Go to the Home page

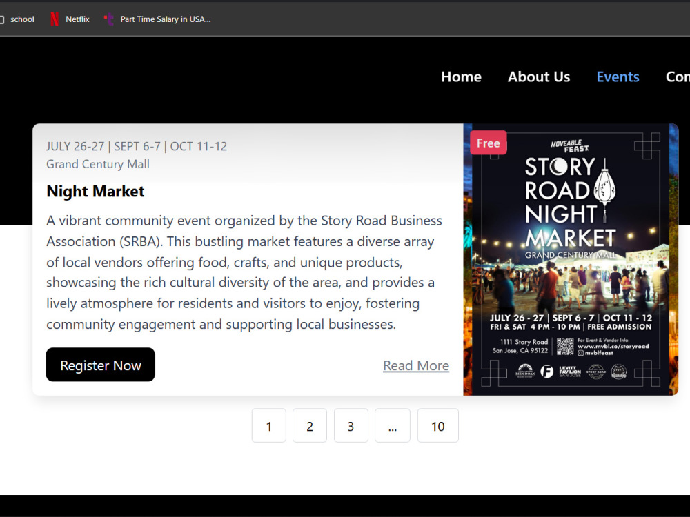pyautogui.click(x=461, y=77)
